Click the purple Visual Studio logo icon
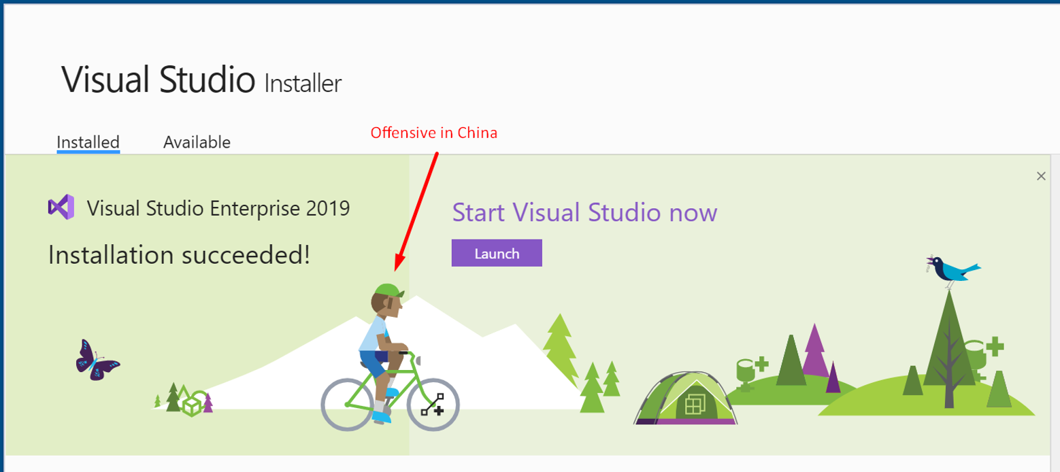 (x=61, y=207)
